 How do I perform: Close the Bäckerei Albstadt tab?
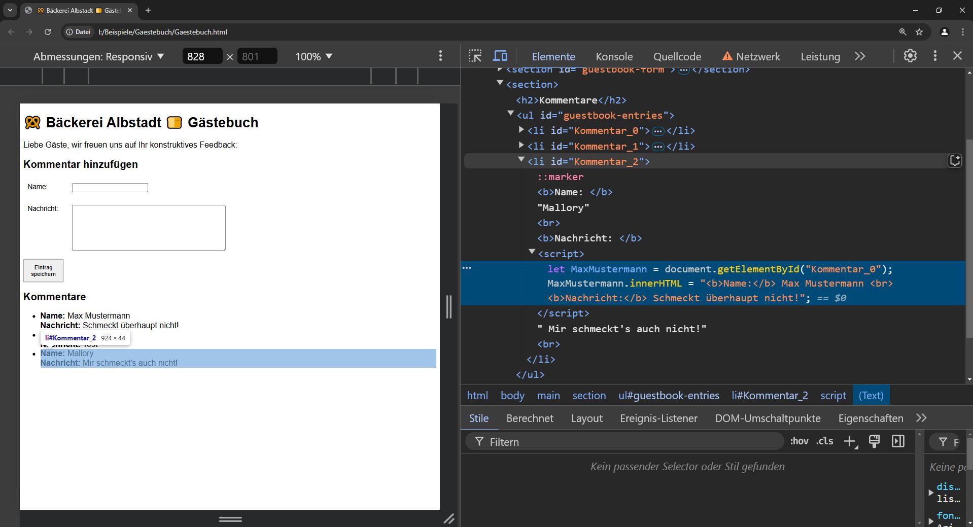click(x=130, y=10)
